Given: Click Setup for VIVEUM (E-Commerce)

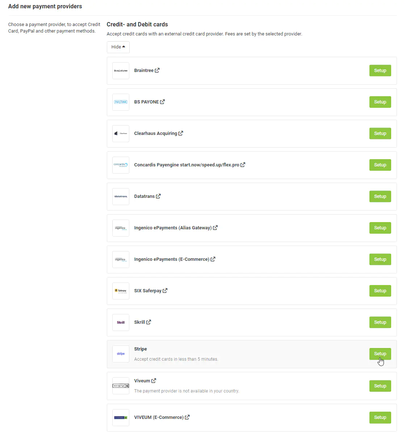Looking at the screenshot, I should coord(380,417).
